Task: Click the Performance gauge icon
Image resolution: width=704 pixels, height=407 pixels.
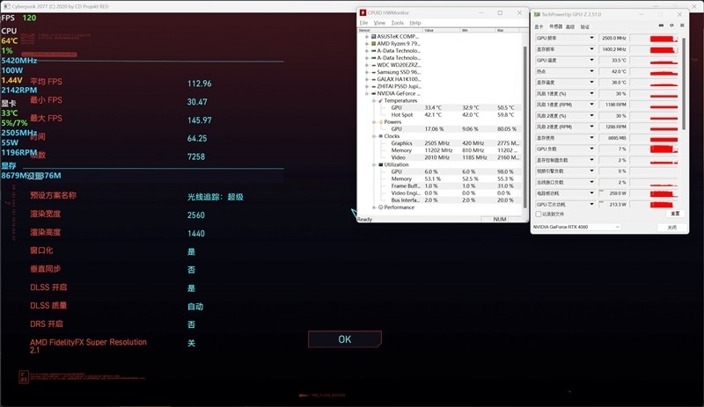Action: tap(381, 207)
